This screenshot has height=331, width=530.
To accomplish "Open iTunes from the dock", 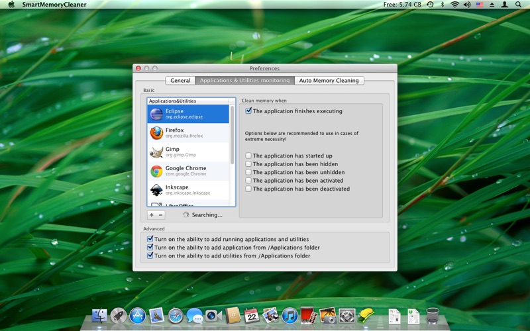I will click(x=290, y=316).
